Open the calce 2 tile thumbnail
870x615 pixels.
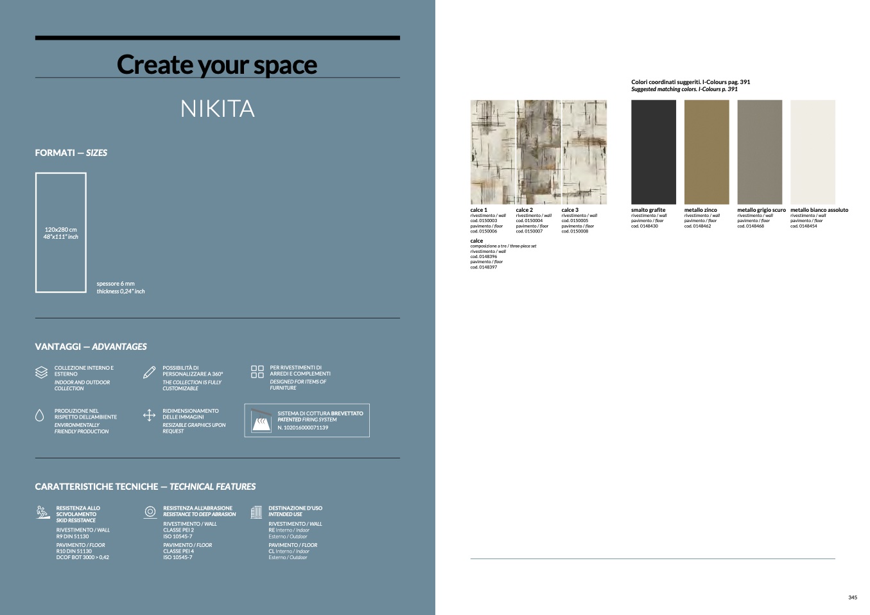tap(538, 152)
